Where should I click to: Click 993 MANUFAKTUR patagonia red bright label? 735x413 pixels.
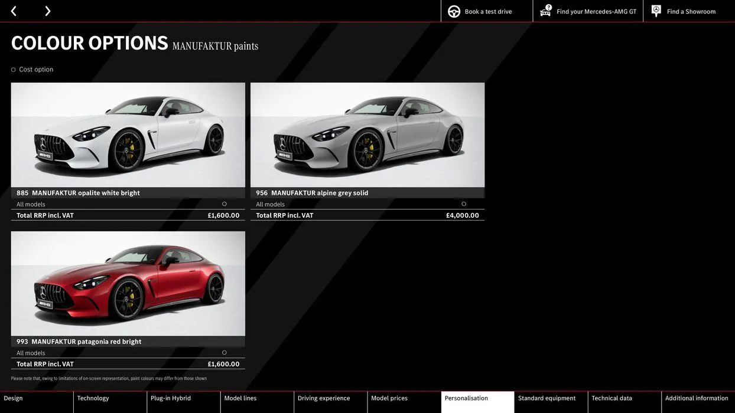(x=79, y=342)
